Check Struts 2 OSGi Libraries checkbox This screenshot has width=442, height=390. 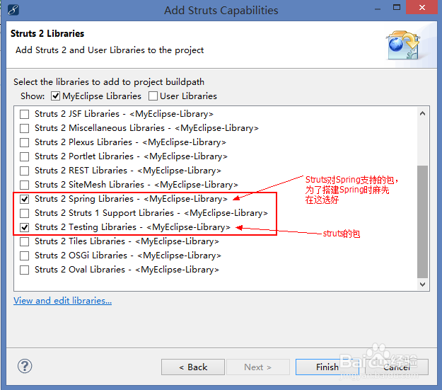tap(25, 256)
